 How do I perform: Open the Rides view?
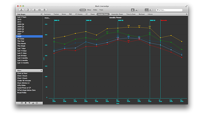click(95, 10)
